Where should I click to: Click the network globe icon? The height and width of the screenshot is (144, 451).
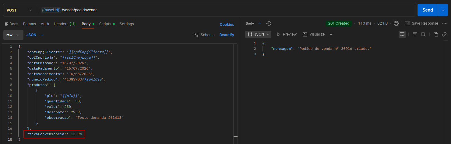click(396, 23)
